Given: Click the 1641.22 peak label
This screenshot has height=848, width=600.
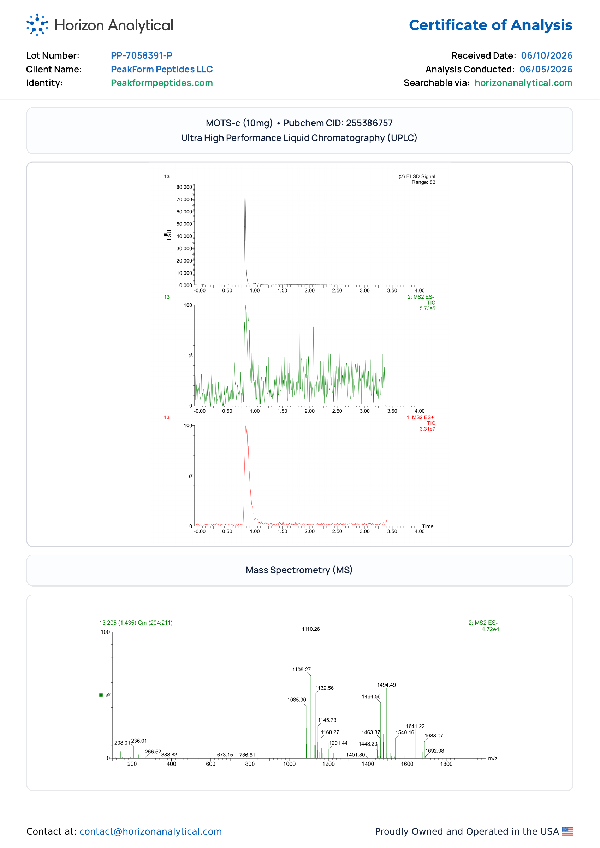Looking at the screenshot, I should point(415,726).
